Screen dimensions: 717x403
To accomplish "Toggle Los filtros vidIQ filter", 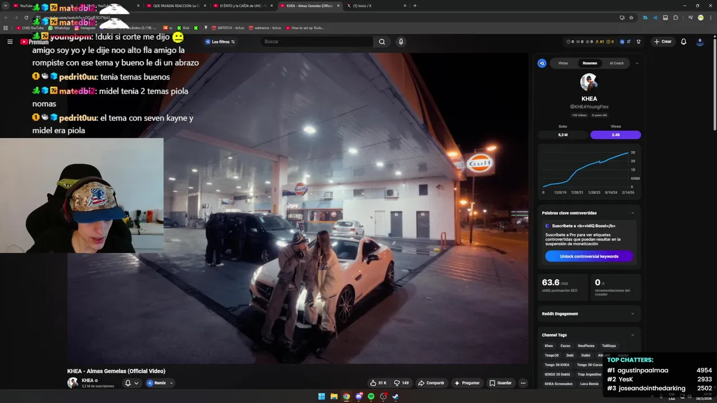I will point(220,41).
